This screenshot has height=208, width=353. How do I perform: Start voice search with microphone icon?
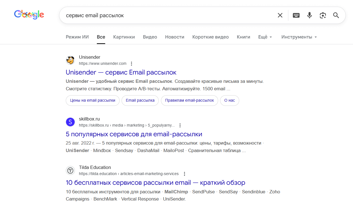coord(309,15)
